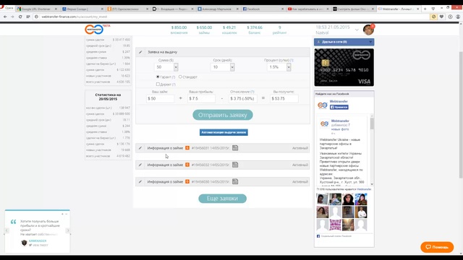The width and height of the screenshot is (463, 260).
Task: Open document icon on loan #19456031
Action: tap(235, 148)
